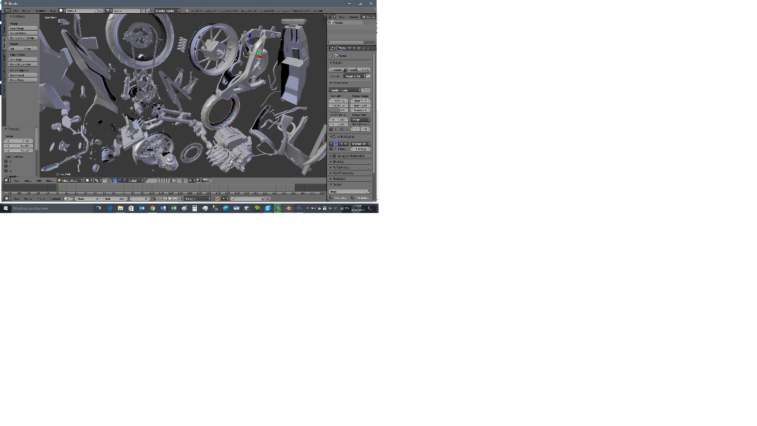
Task: Open the render engine selector dropdown
Action: (x=167, y=10)
